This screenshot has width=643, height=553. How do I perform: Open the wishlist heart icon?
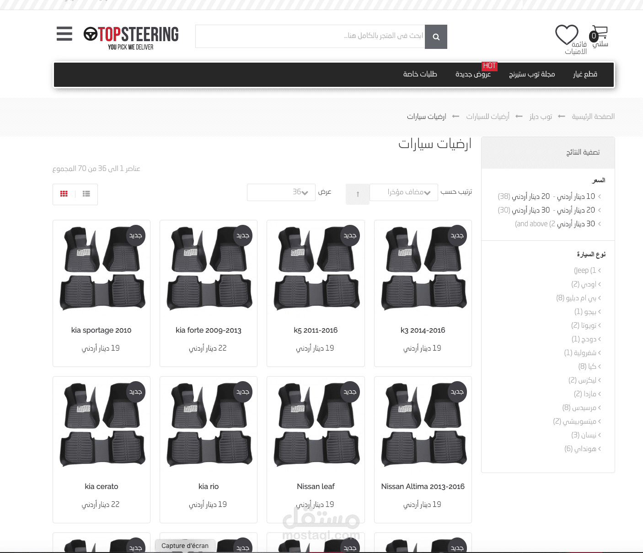tap(567, 35)
